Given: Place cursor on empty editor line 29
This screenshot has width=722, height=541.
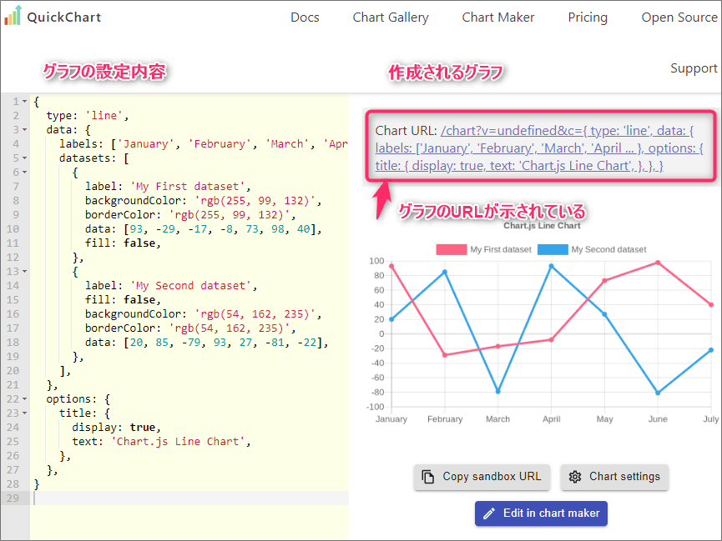Looking at the screenshot, I should (189, 498).
